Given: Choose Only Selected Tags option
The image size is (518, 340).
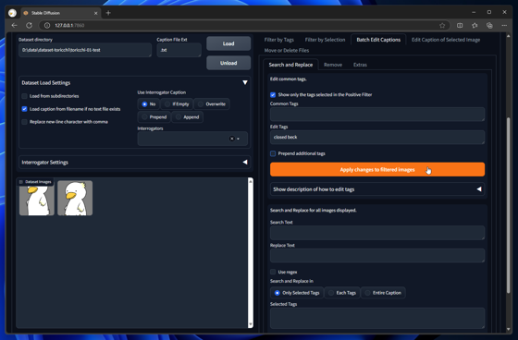Looking at the screenshot, I should point(297,293).
